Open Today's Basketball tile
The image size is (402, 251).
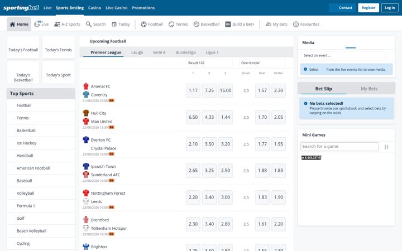(23, 72)
